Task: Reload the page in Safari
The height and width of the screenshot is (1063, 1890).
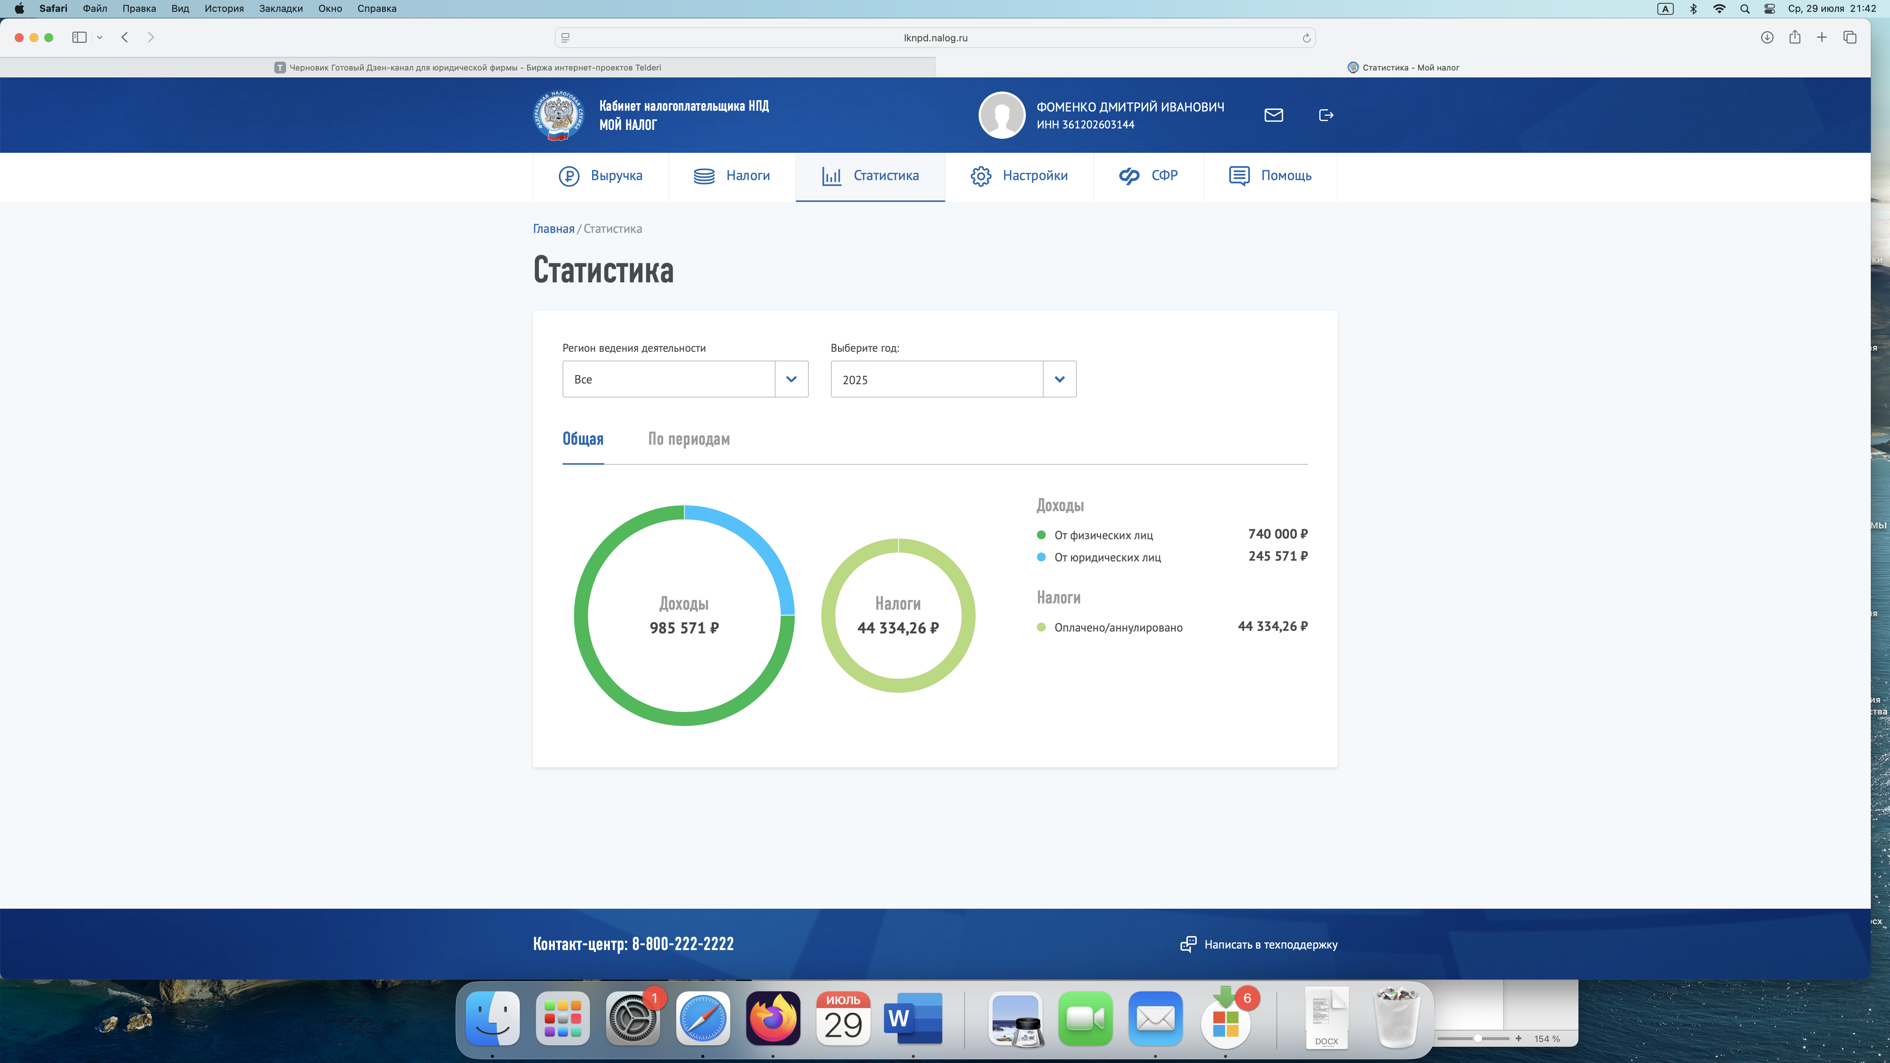Action: 1306,38
